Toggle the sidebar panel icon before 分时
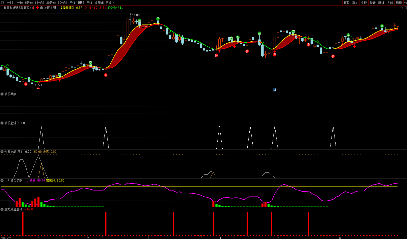 [3, 3]
